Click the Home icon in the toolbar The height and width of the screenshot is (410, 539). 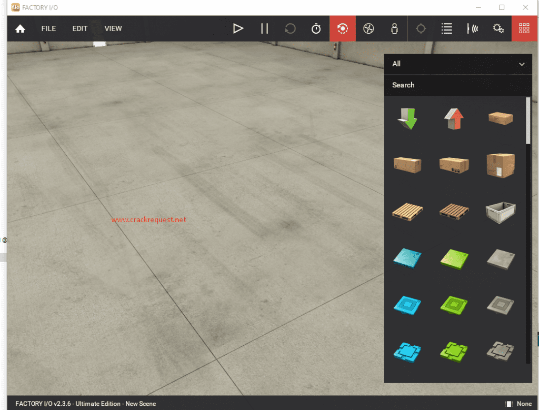[x=20, y=29]
